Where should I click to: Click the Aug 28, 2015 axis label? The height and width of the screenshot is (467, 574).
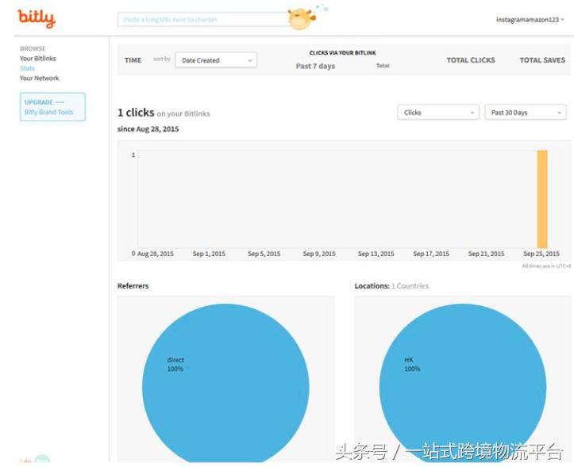(156, 254)
